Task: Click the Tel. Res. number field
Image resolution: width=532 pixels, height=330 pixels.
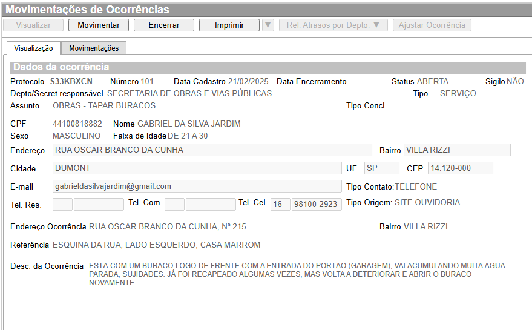Action: click(x=99, y=205)
